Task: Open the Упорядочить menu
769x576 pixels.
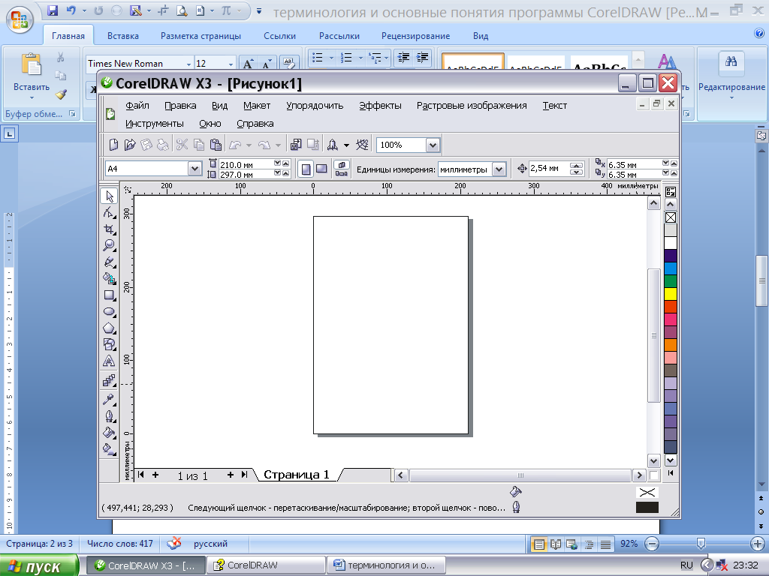Action: tap(315, 106)
